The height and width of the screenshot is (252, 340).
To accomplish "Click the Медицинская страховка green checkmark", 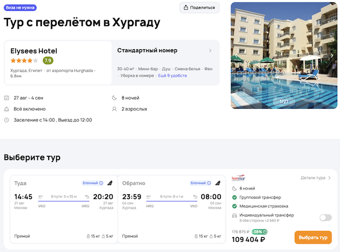I will coord(235,207).
